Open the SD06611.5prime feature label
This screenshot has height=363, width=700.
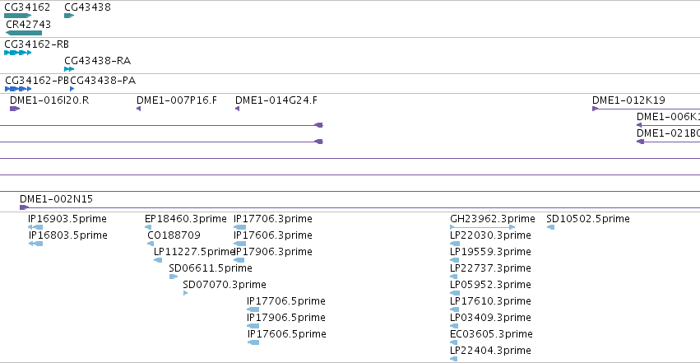[x=211, y=268]
